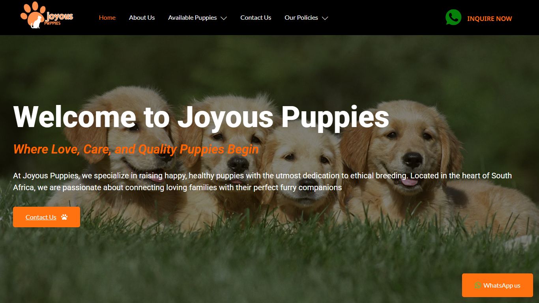
Task: Click the orange tagline about Quality Puppies
Action: pyautogui.click(x=136, y=149)
